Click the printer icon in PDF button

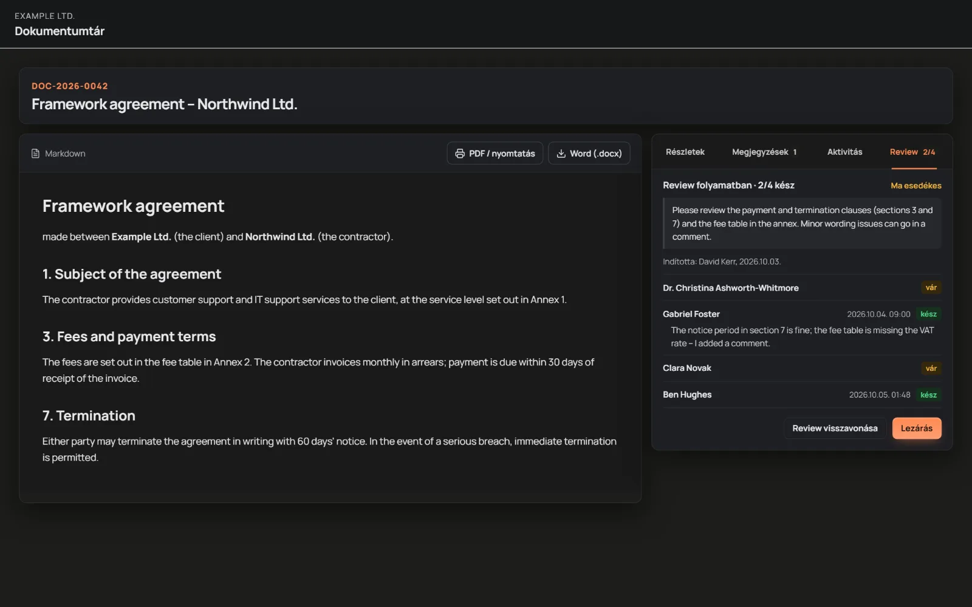point(460,154)
